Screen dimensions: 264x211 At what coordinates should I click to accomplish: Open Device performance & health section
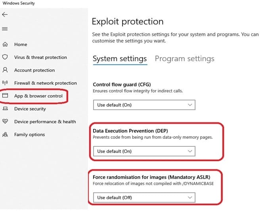tap(45, 122)
